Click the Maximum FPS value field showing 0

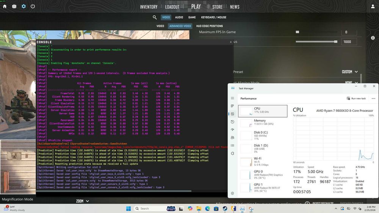tap(349, 32)
